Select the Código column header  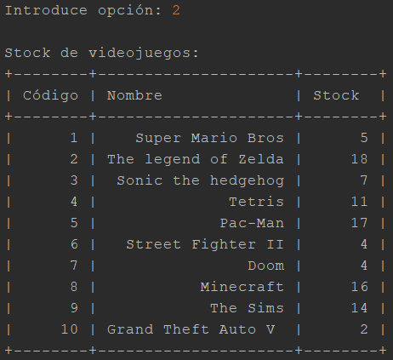click(50, 96)
